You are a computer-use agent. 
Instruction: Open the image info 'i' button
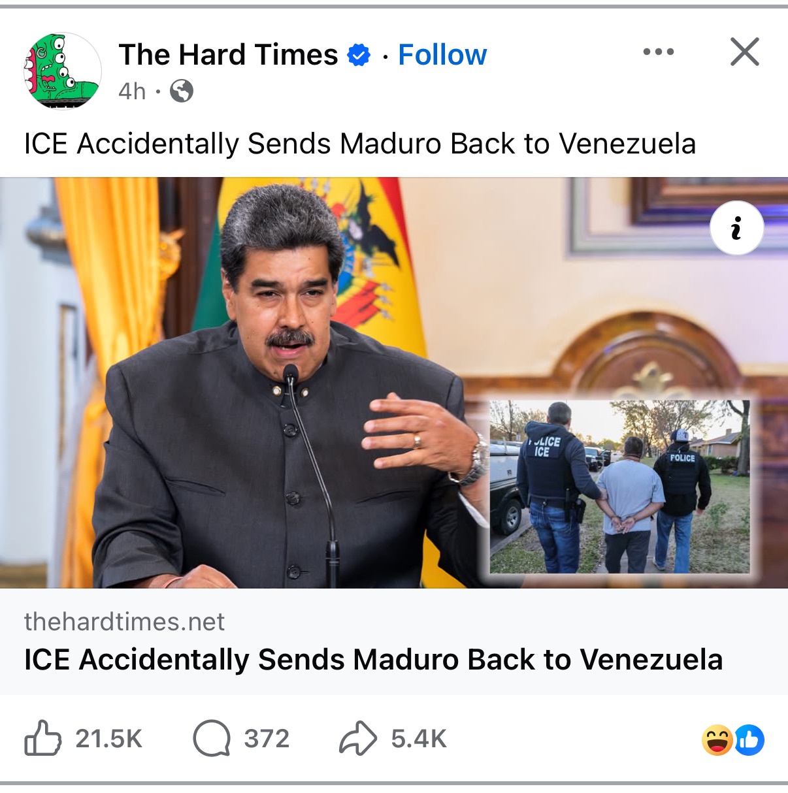[736, 228]
